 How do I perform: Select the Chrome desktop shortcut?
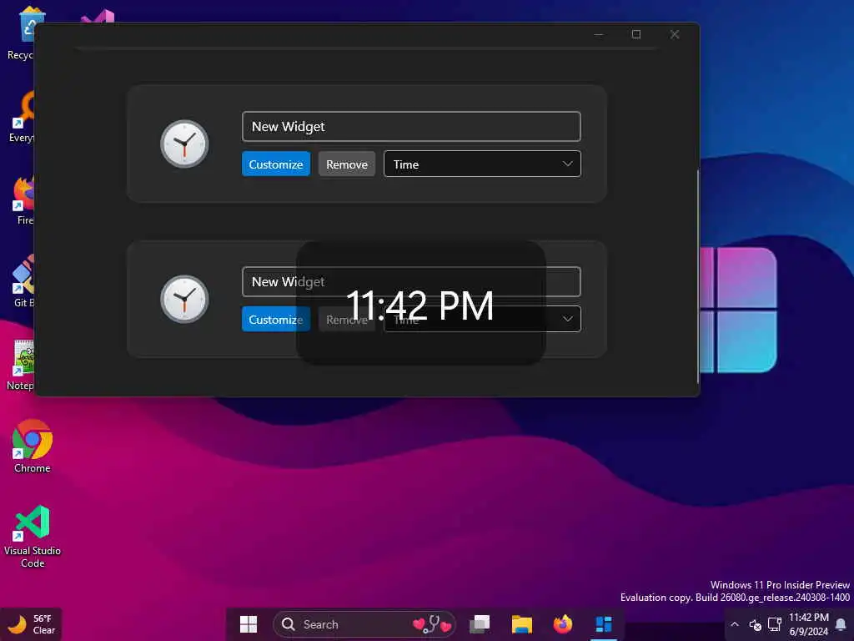[33, 446]
